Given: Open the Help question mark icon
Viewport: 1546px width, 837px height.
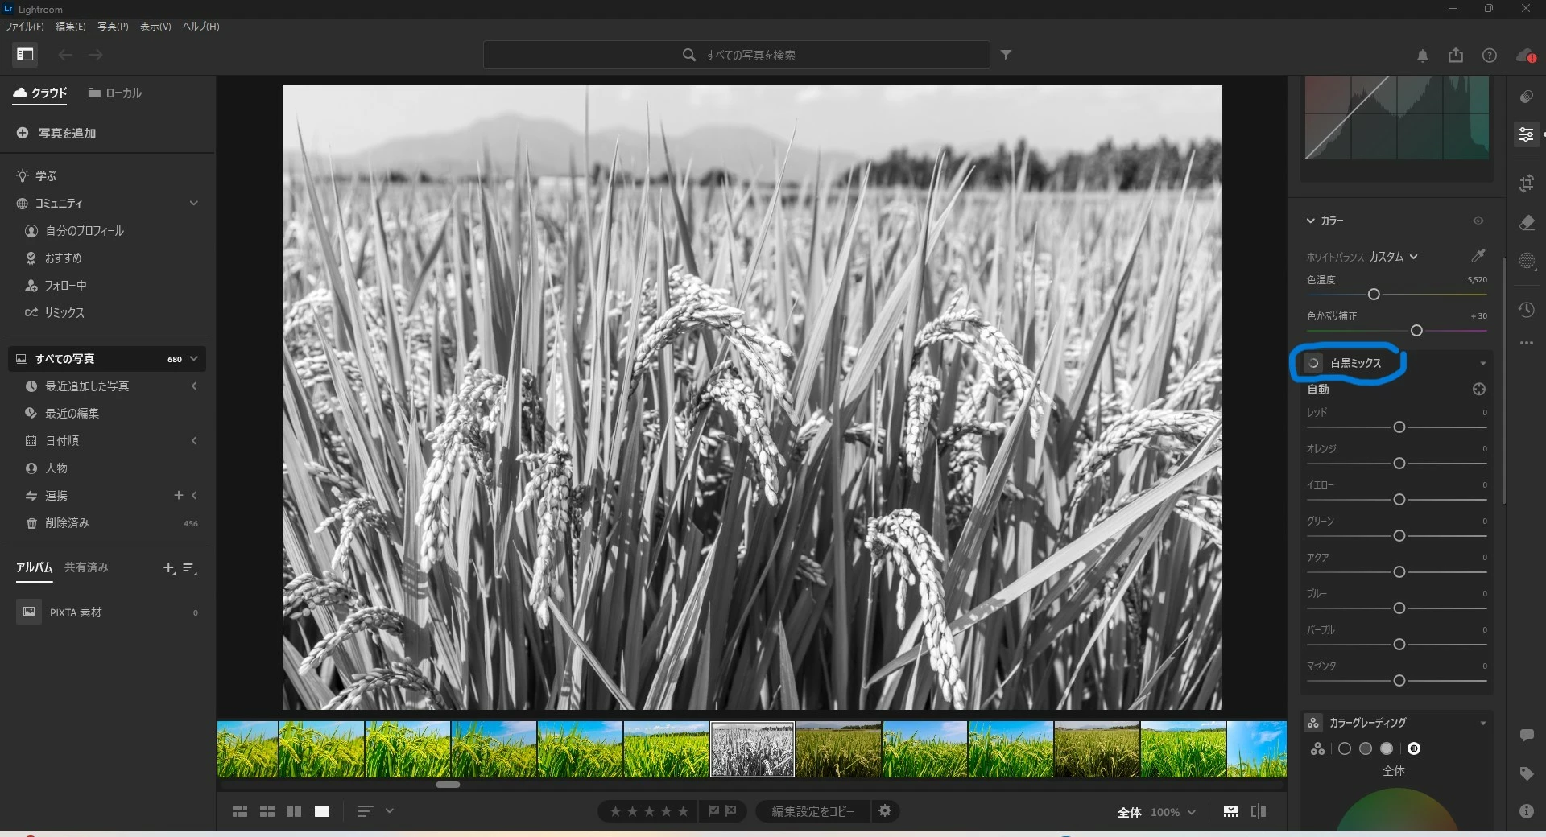Looking at the screenshot, I should (1490, 56).
